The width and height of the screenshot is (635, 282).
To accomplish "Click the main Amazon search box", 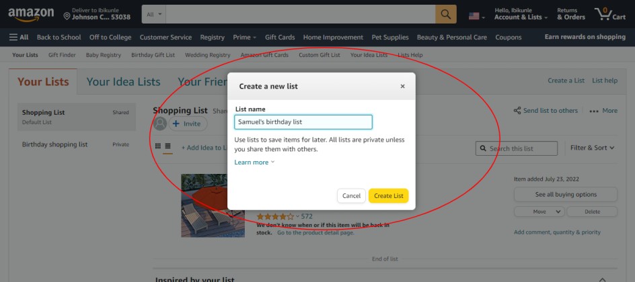I will tap(301, 14).
